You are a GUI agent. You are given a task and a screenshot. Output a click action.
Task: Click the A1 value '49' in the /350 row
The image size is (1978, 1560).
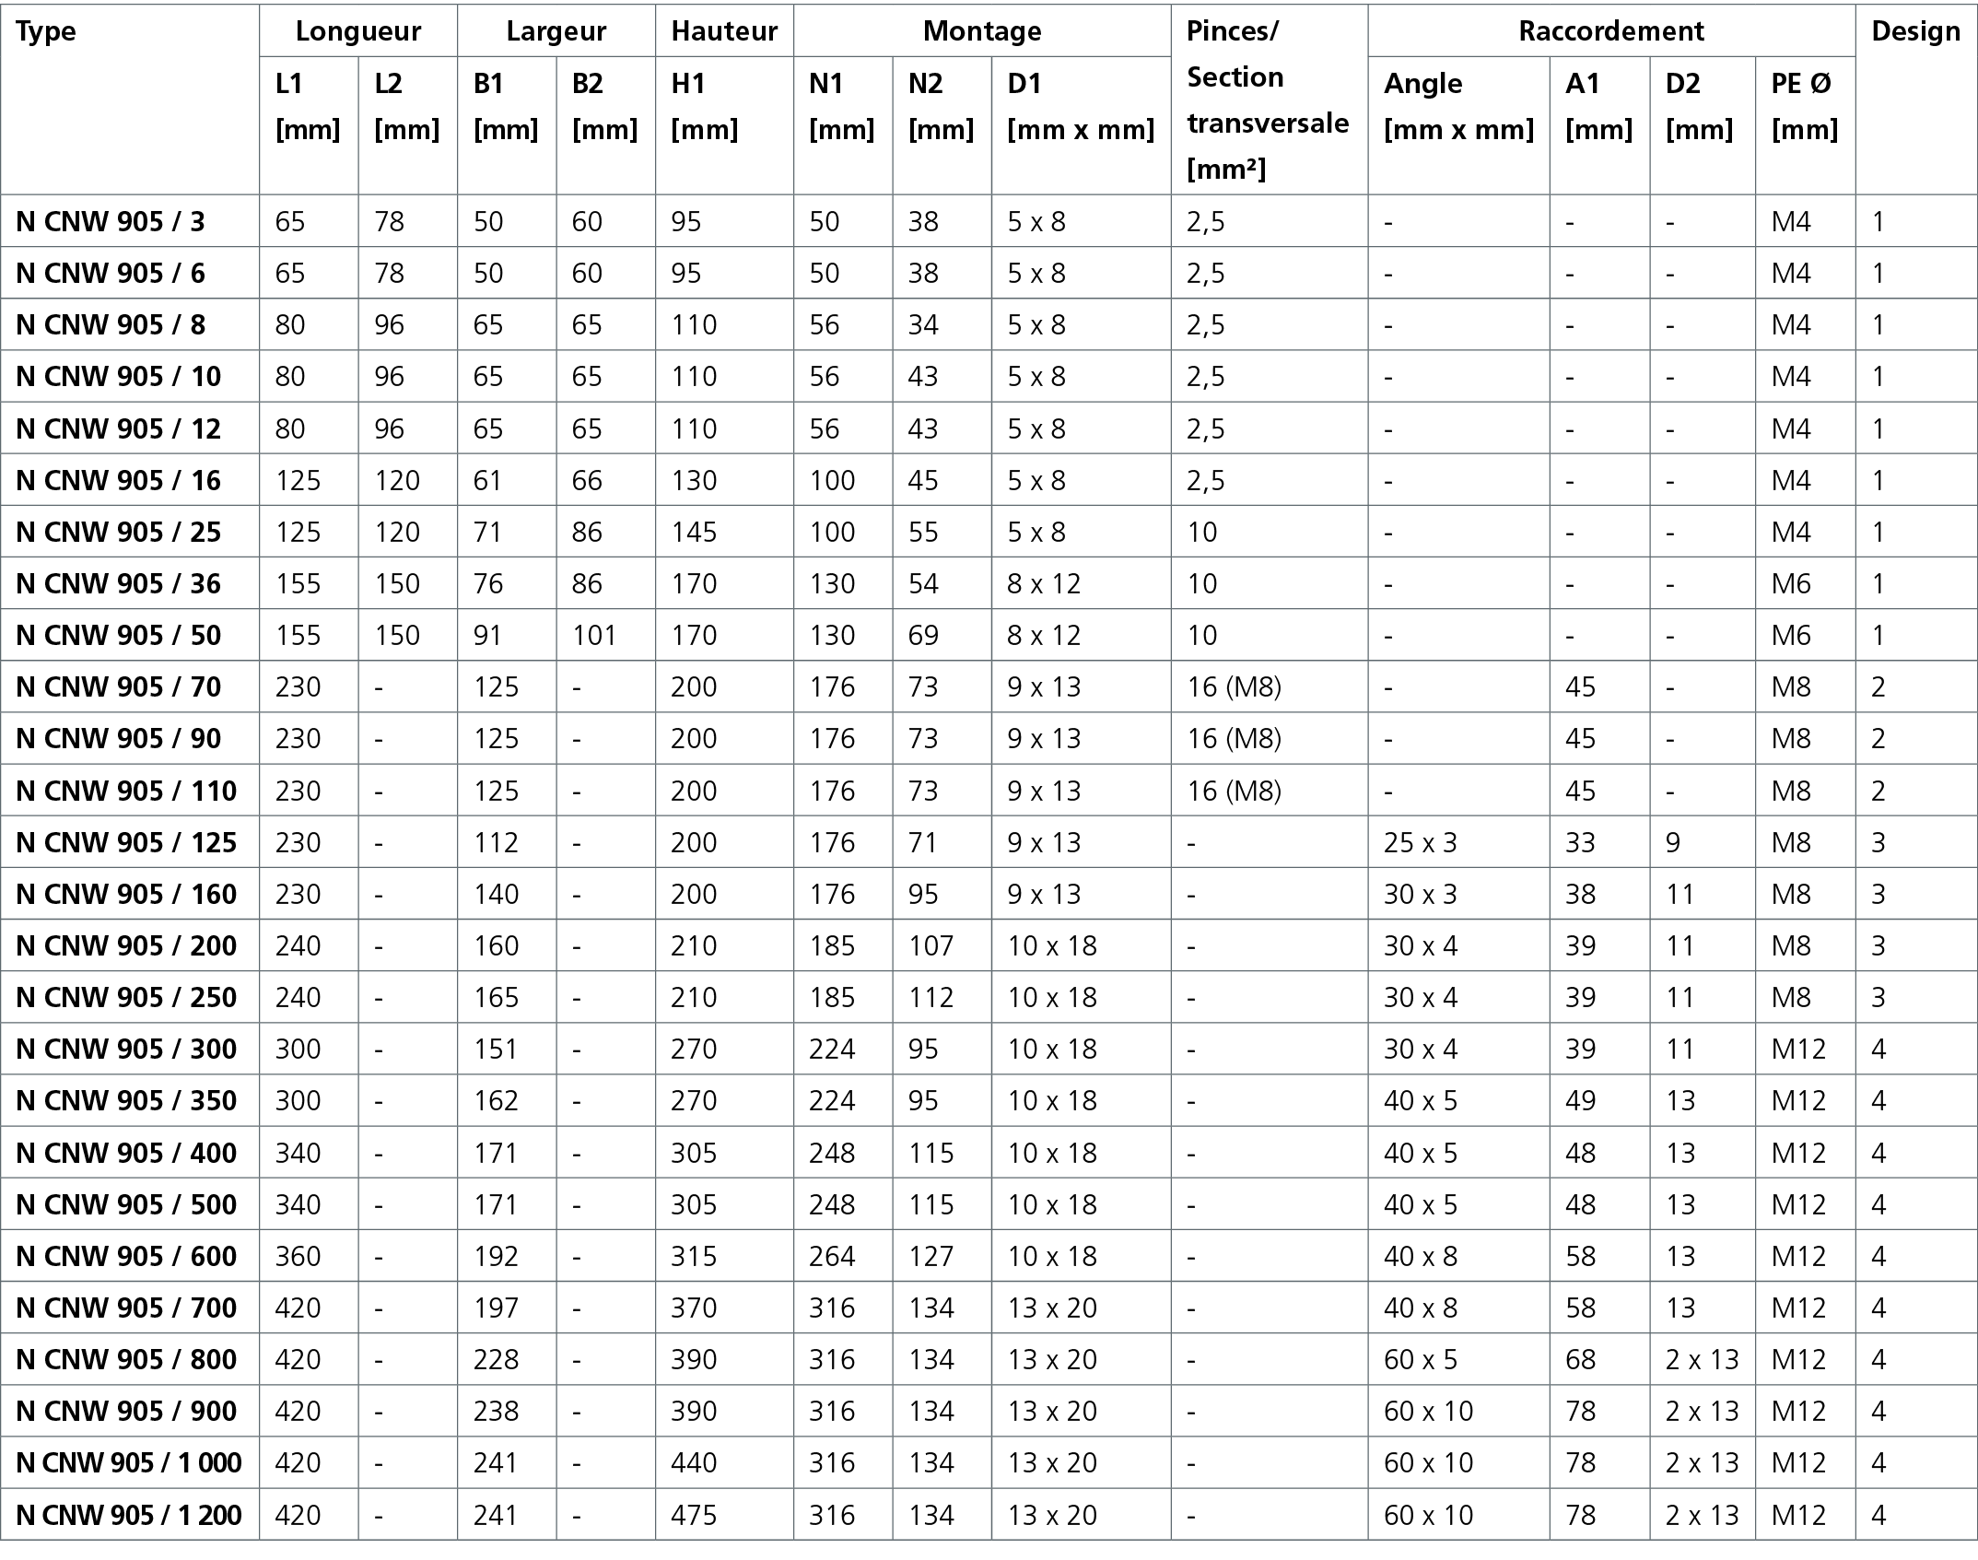1580,1100
